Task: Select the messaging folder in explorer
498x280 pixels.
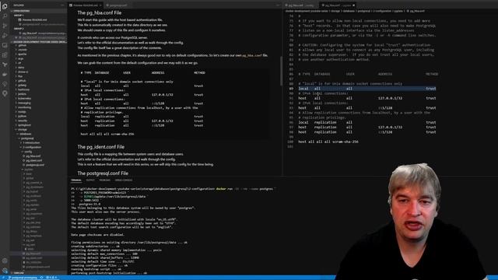Action: pyautogui.click(x=24, y=103)
